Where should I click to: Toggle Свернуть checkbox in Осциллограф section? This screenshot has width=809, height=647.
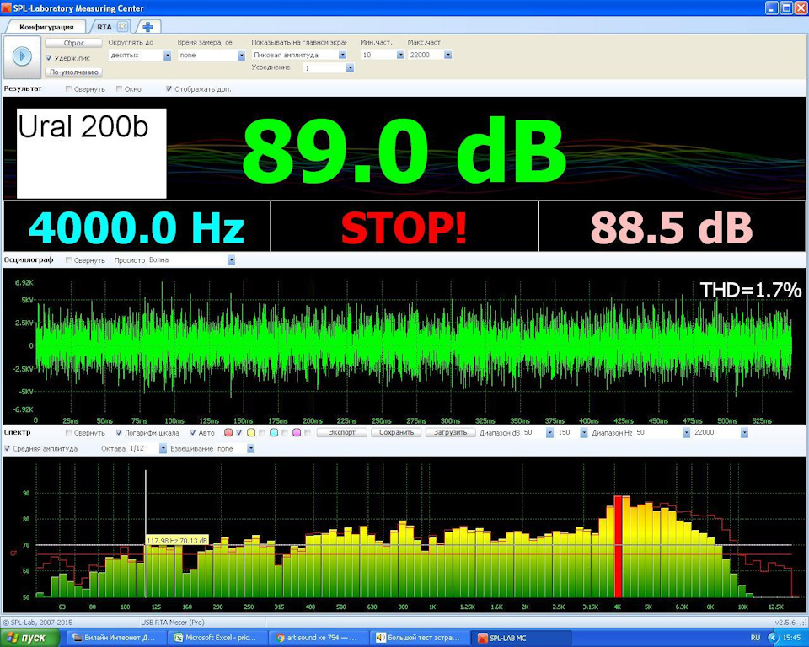tap(68, 260)
